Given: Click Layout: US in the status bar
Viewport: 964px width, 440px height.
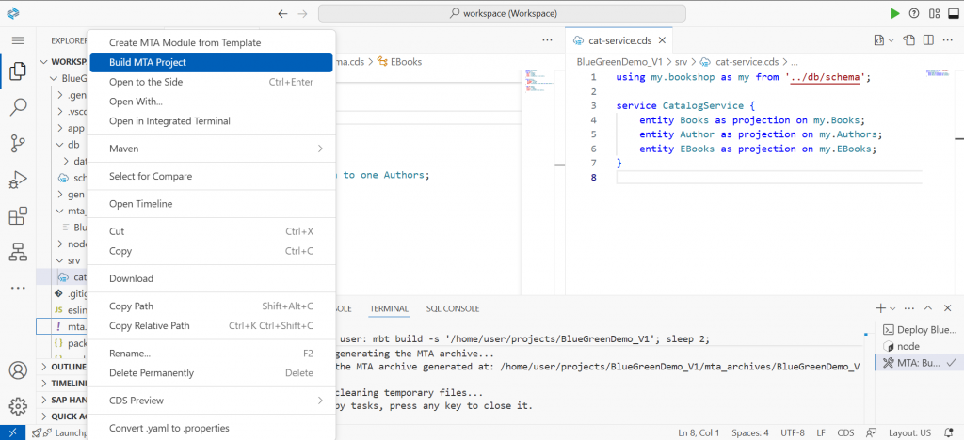Looking at the screenshot, I should point(910,432).
